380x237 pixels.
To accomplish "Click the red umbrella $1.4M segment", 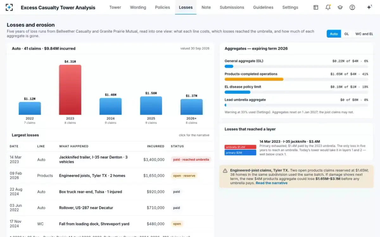I will point(240,147).
